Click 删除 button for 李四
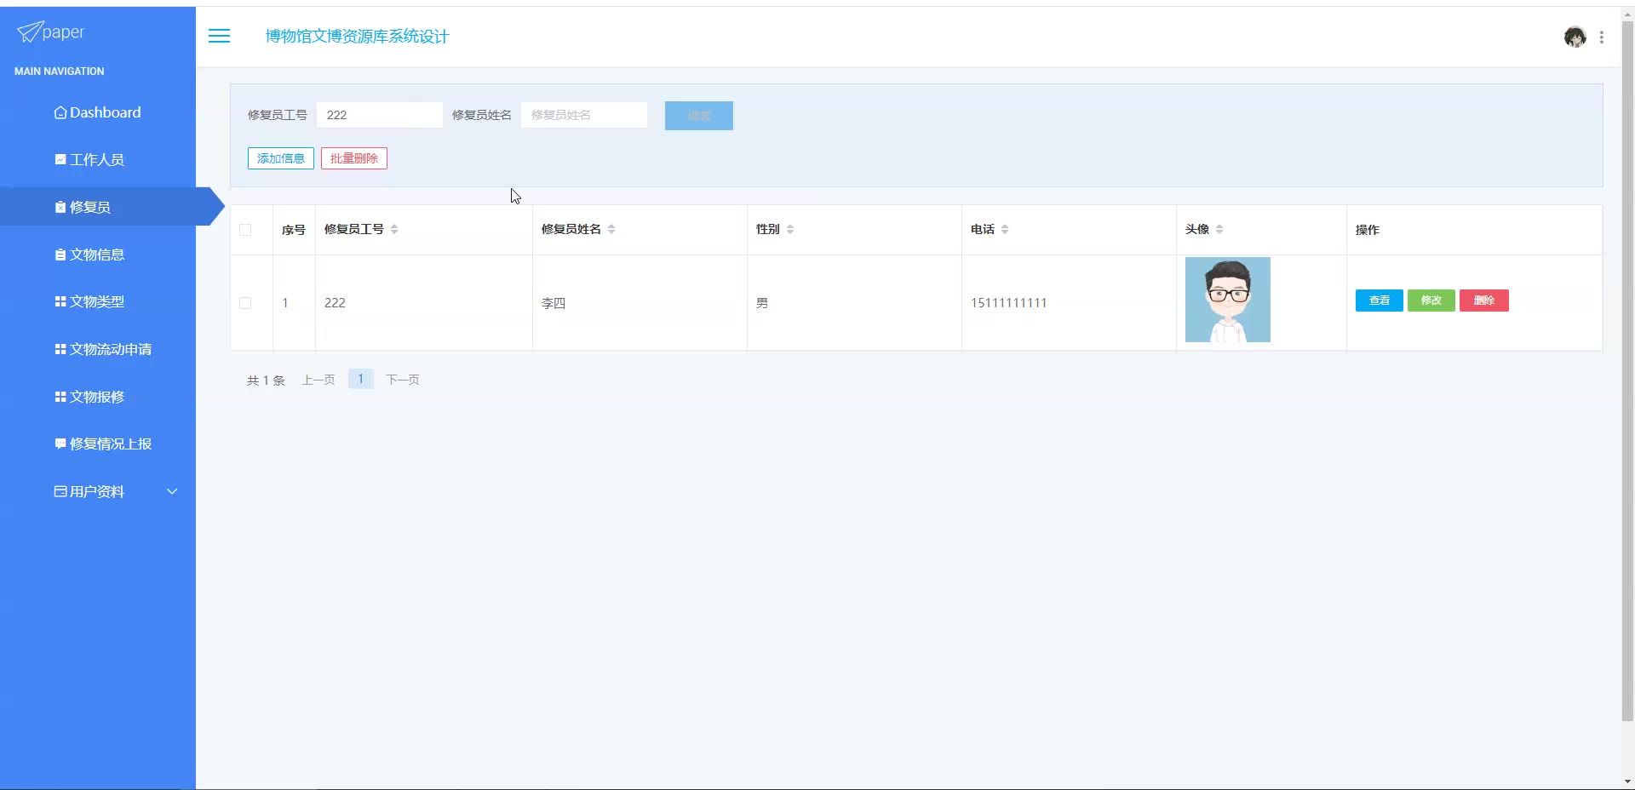This screenshot has width=1635, height=790. click(1484, 301)
